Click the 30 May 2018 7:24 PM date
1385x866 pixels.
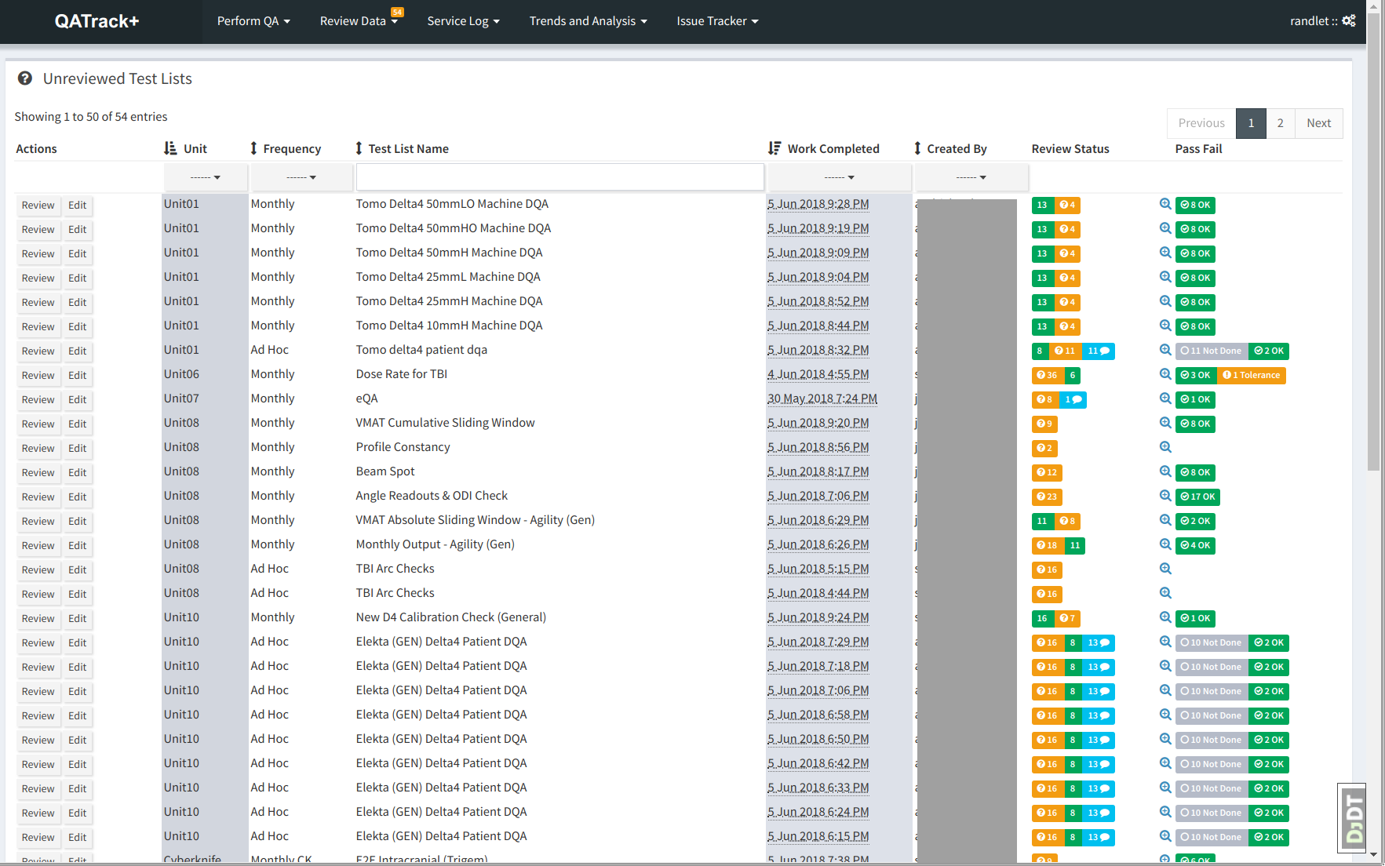pos(822,398)
